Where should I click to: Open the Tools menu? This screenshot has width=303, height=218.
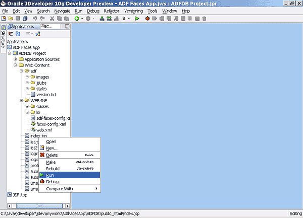point(153,11)
